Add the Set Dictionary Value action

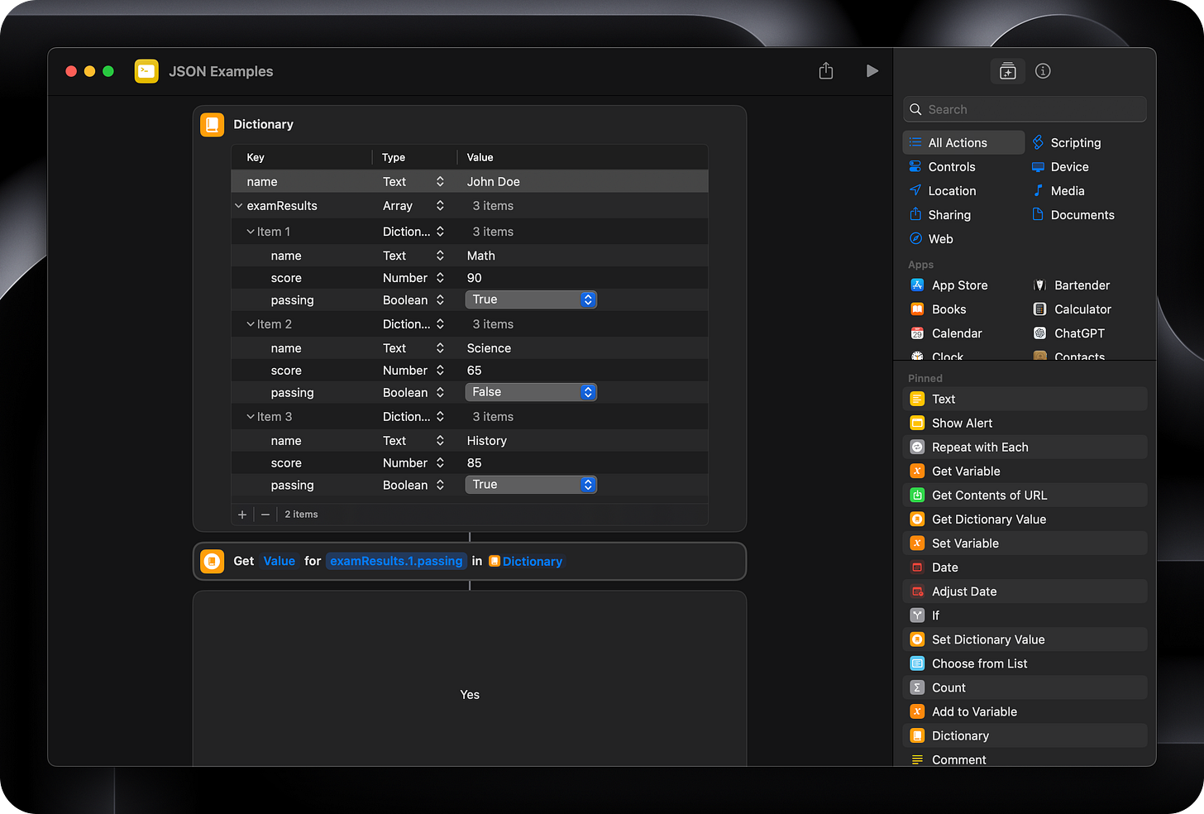pyautogui.click(x=1025, y=639)
